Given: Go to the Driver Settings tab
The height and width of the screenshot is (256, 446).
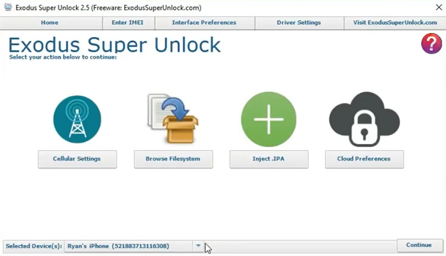Looking at the screenshot, I should tap(299, 23).
